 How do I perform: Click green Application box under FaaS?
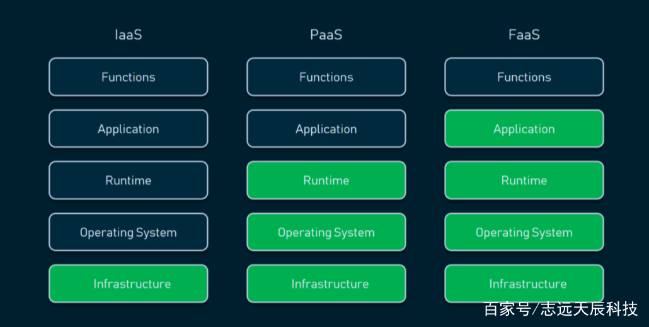coord(524,129)
